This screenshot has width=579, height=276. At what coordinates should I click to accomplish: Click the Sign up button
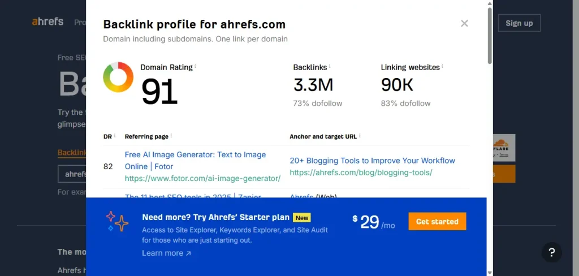click(519, 23)
